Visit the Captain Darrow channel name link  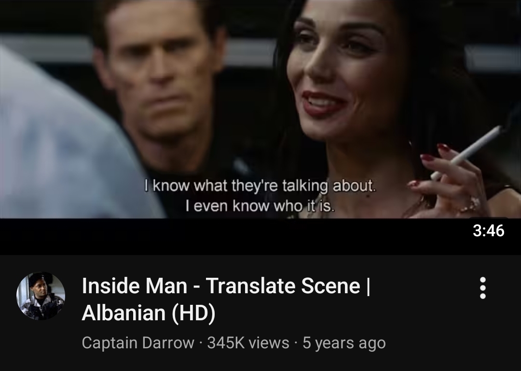138,342
